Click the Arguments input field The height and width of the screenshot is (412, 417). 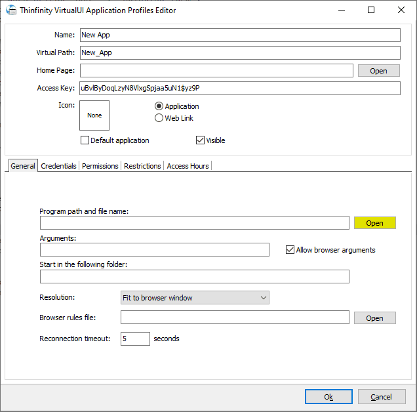(155, 250)
